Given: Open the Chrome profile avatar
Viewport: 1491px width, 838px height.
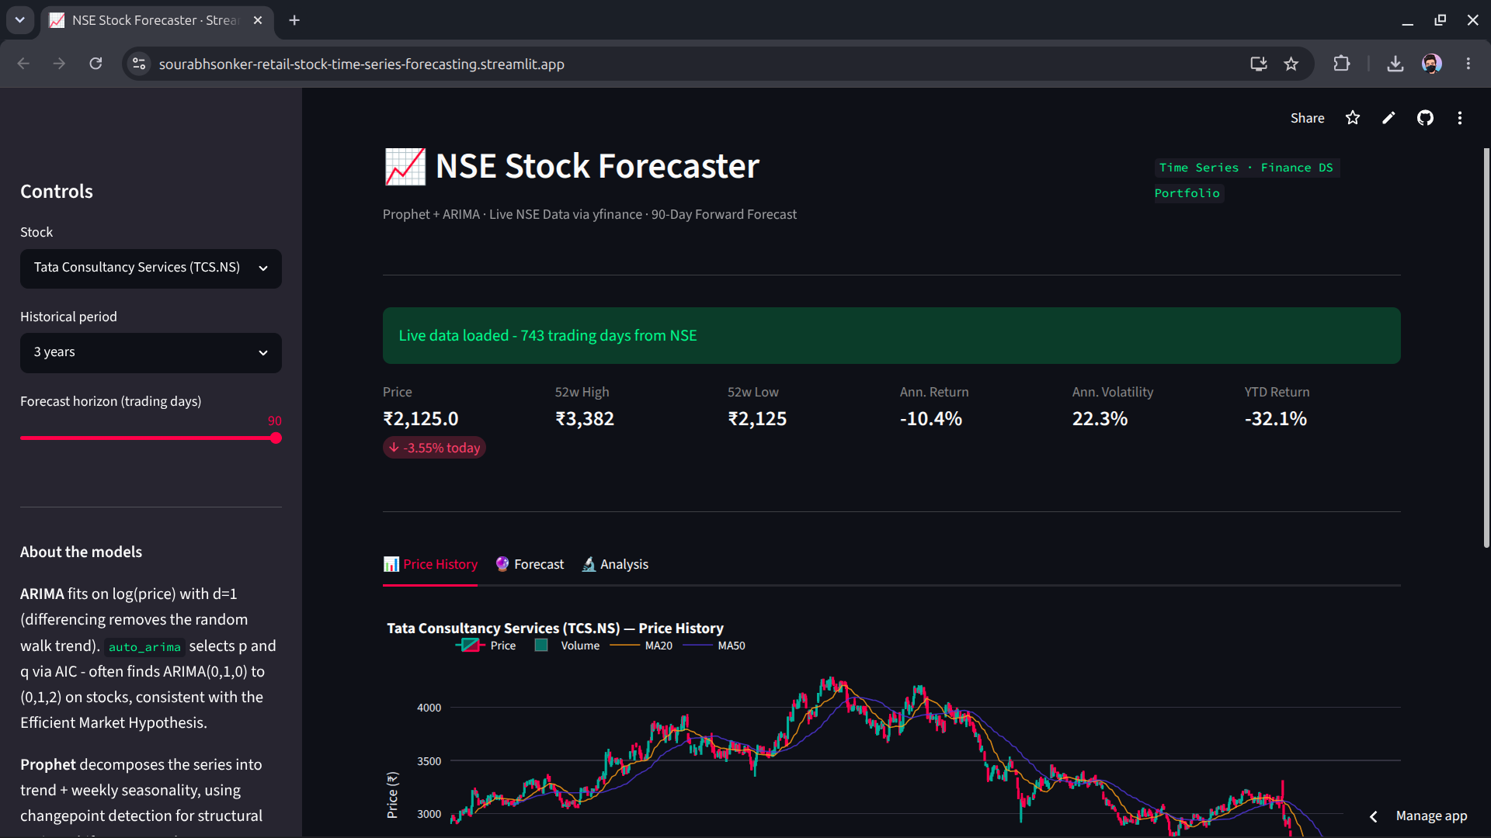Looking at the screenshot, I should pyautogui.click(x=1431, y=64).
